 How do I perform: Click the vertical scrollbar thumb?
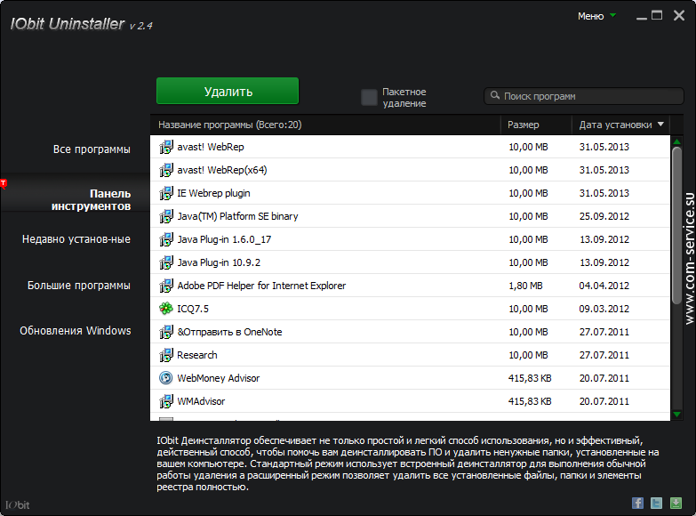point(677,225)
